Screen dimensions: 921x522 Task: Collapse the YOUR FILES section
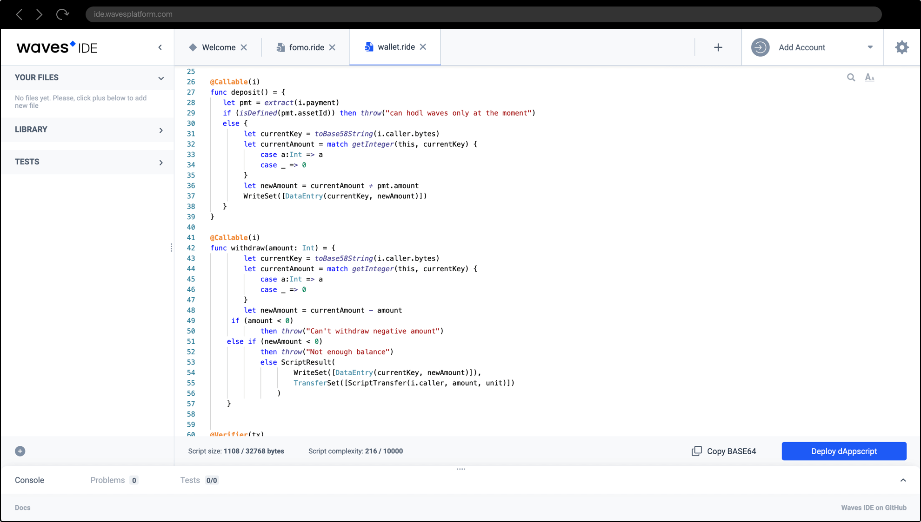(161, 78)
